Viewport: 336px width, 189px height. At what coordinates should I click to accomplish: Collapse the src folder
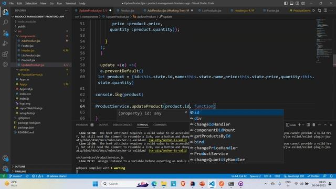[19, 31]
